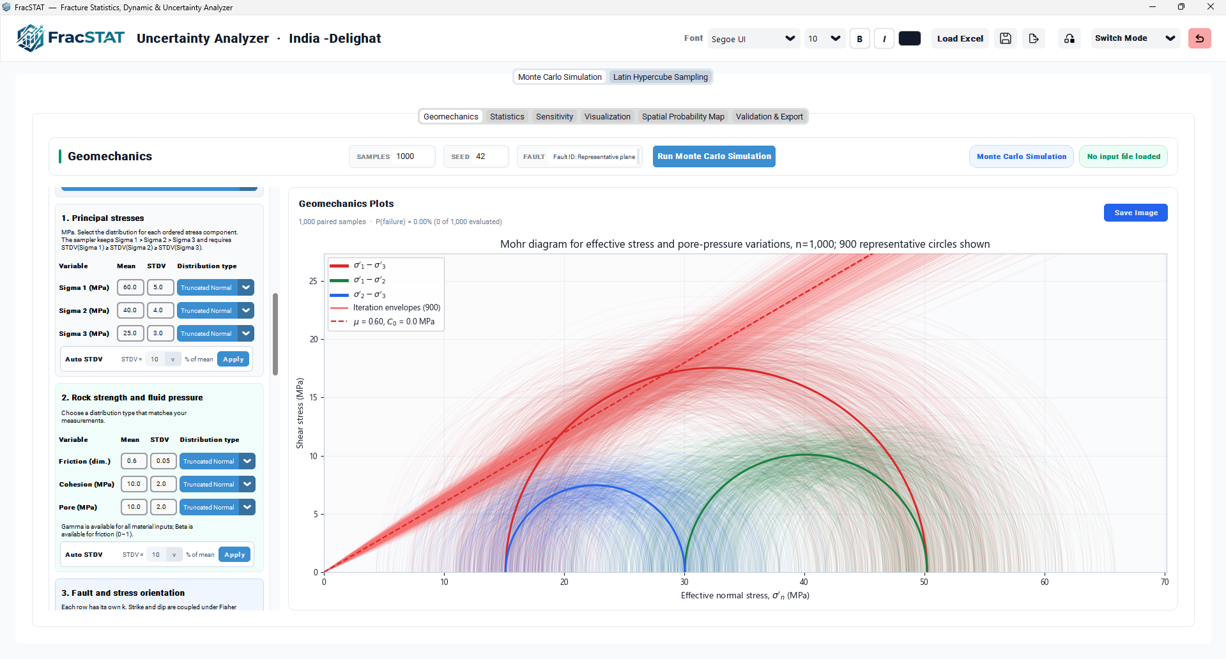Click the Samples input field
This screenshot has height=659, width=1226.
click(392, 156)
